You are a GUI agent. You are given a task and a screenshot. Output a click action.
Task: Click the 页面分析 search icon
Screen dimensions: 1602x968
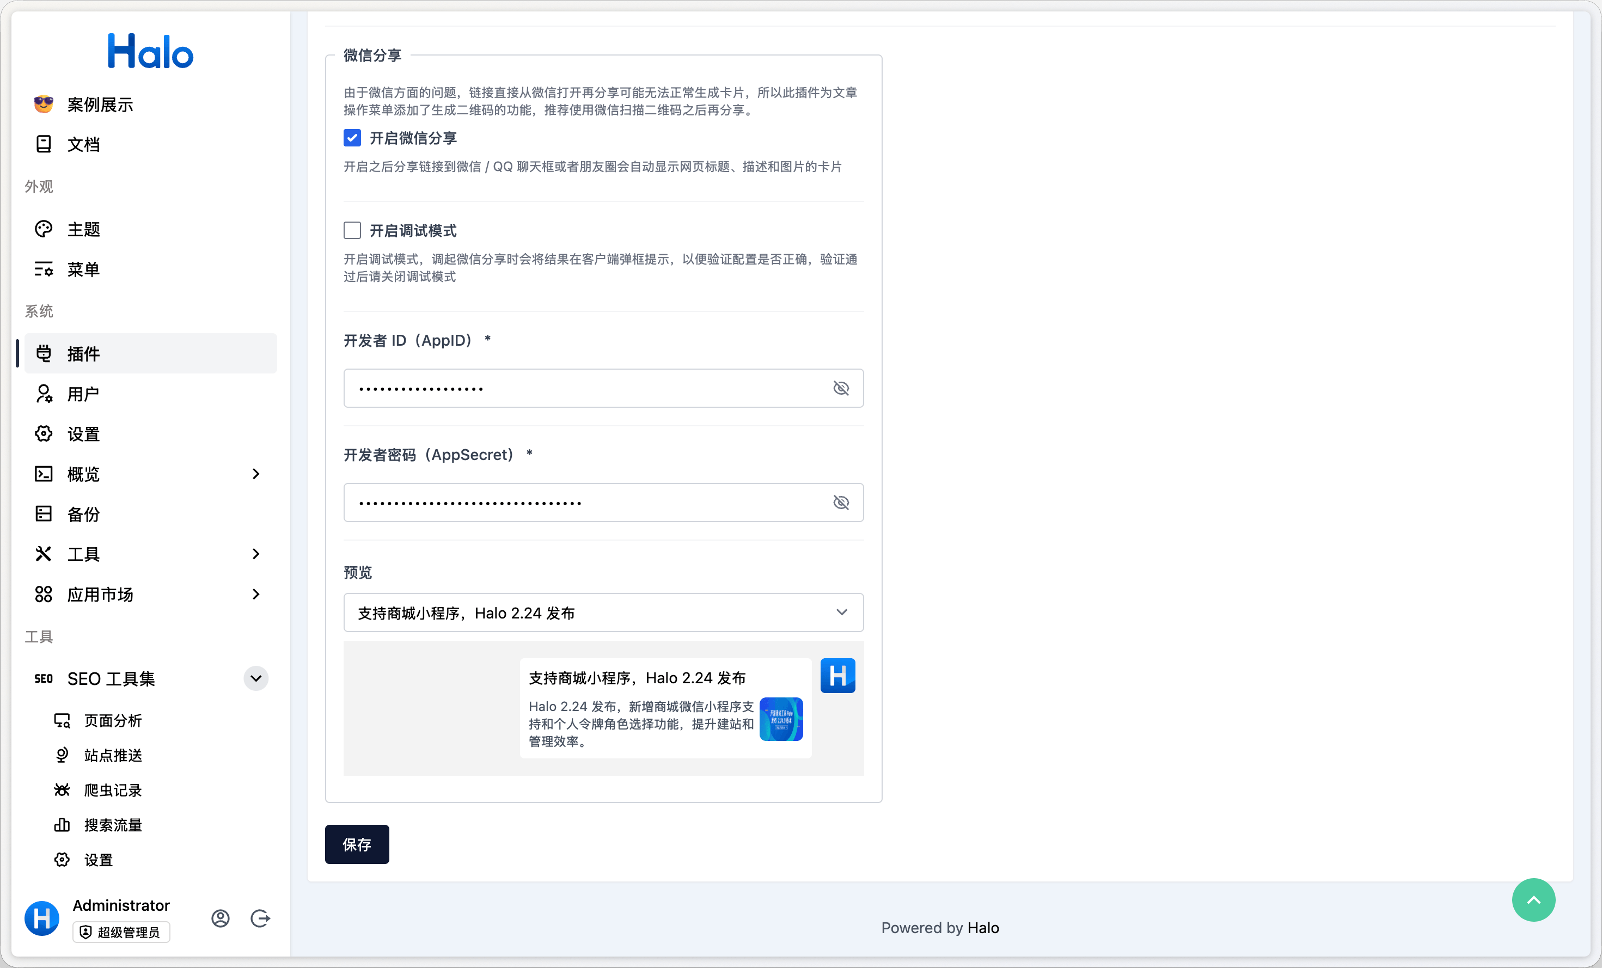pyautogui.click(x=63, y=720)
